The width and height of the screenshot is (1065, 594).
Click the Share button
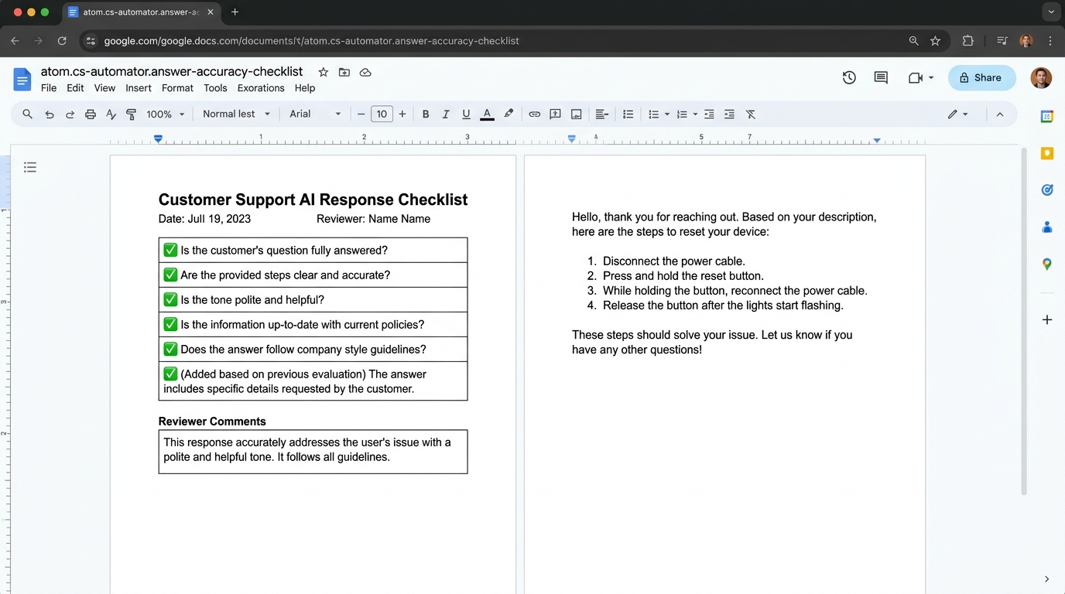(x=981, y=77)
